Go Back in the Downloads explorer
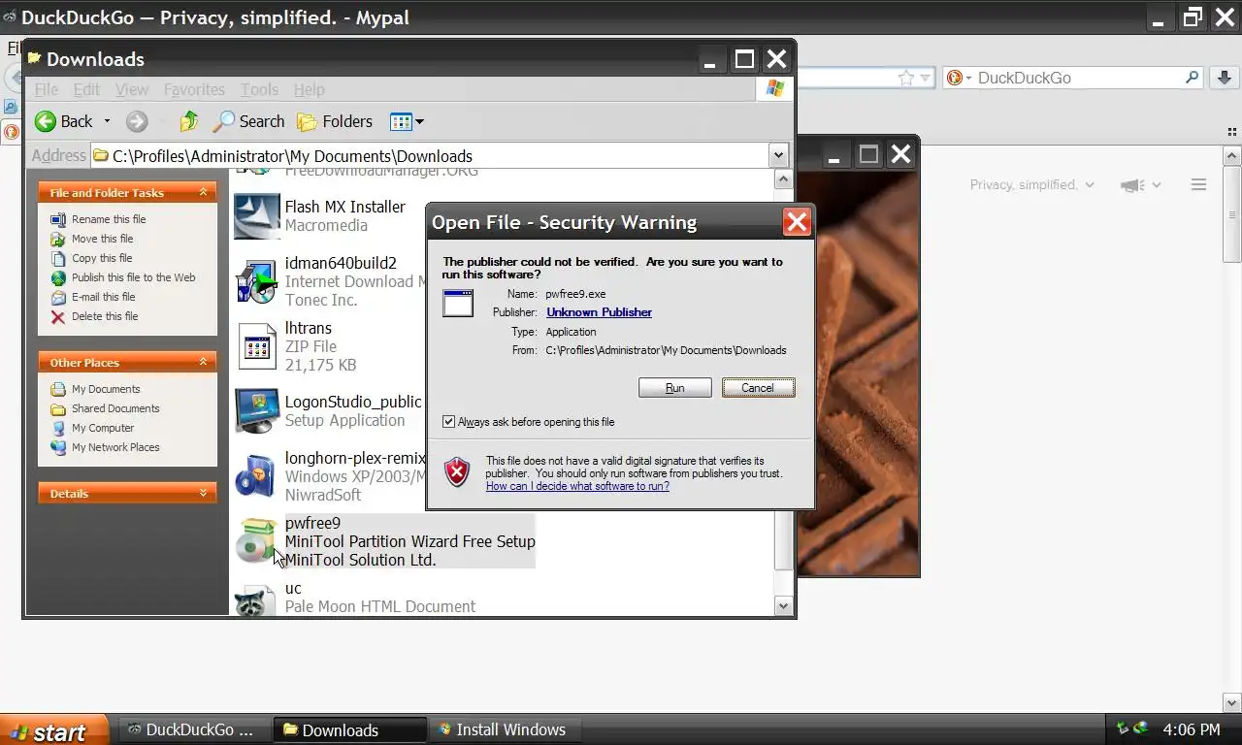The image size is (1242, 745). pos(64,121)
